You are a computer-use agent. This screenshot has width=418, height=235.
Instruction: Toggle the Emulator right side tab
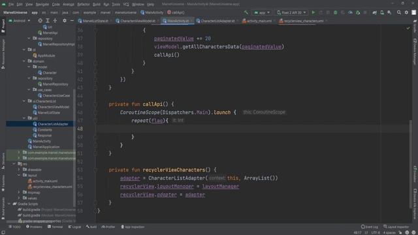tap(415, 174)
